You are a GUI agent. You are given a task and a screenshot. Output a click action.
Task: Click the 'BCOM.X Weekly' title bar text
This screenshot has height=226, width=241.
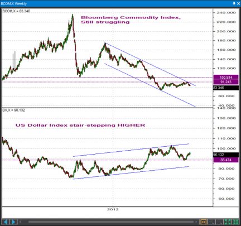14,4
